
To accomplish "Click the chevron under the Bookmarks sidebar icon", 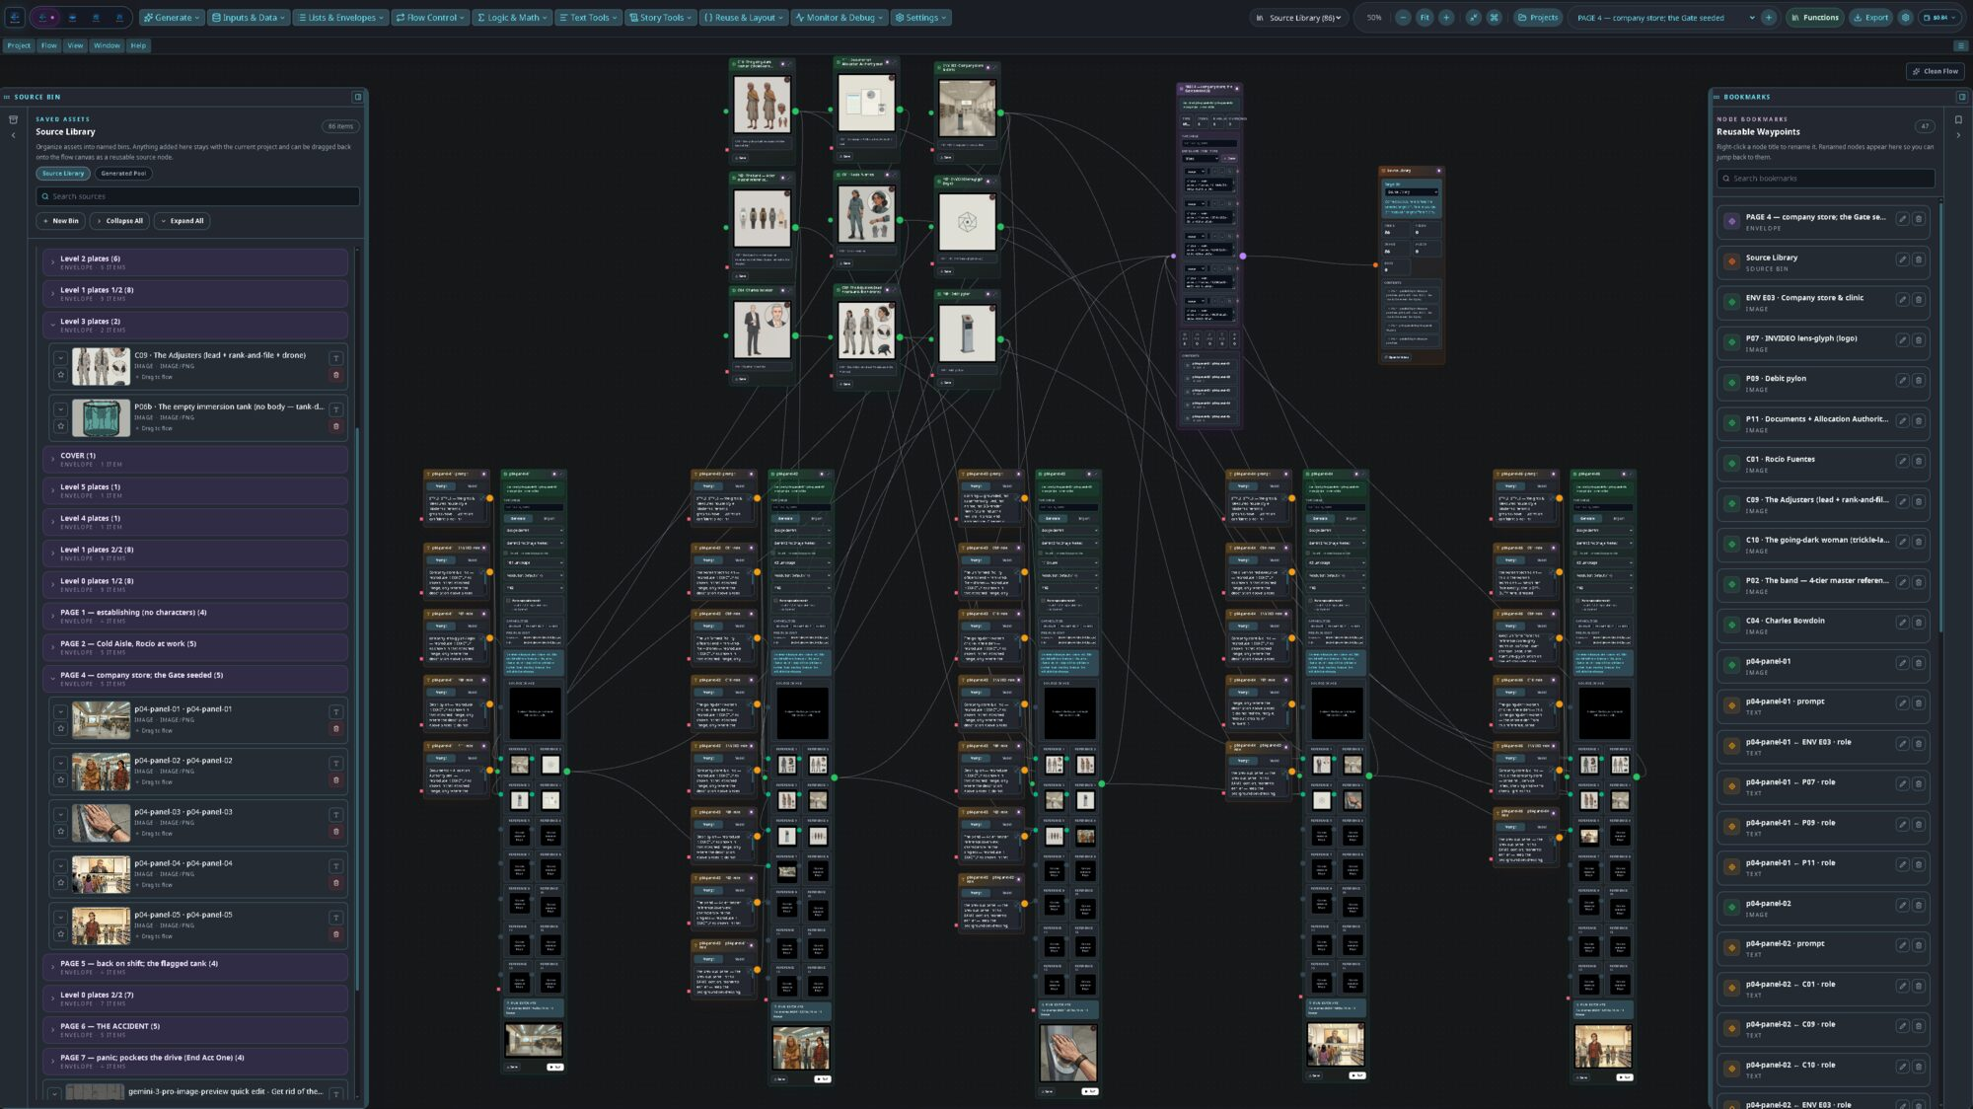I will pos(1958,136).
